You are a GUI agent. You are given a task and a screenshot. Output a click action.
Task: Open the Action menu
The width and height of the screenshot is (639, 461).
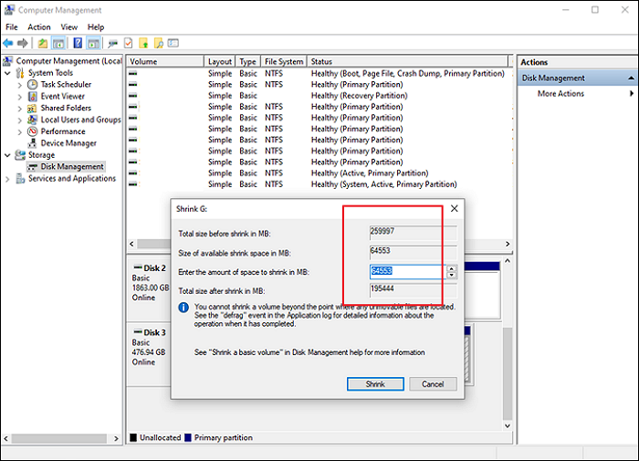(x=39, y=27)
